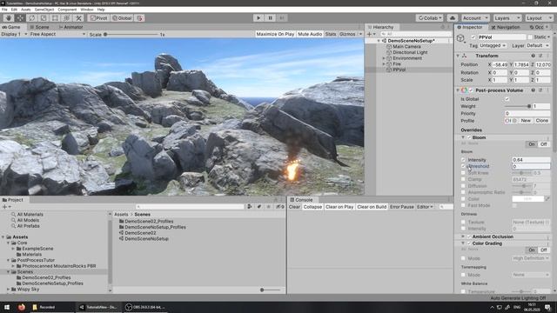Click the Clone profile button
Screen dimensions: 557x313
tap(541, 121)
